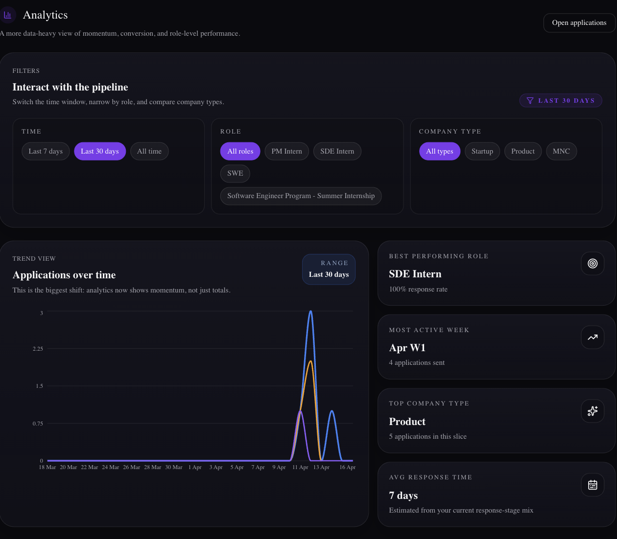Click the Analytics bar chart icon

7,15
